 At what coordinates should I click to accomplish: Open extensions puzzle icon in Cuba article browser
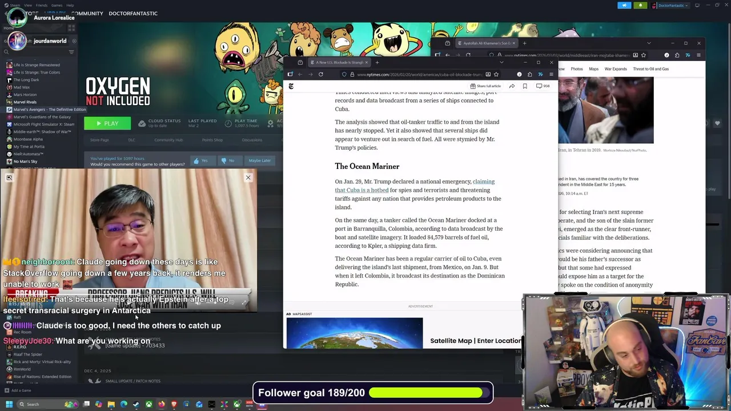529,74
